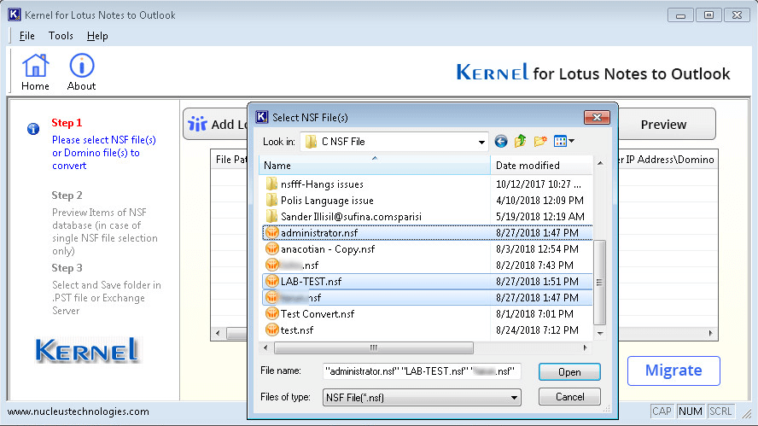
Task: Select the nsfff-Hangs issues folder icon
Action: click(x=271, y=184)
